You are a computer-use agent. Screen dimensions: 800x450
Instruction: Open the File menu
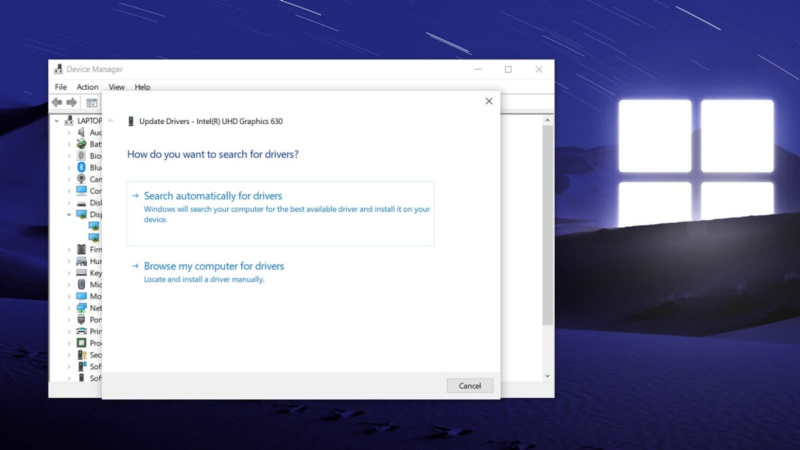61,87
